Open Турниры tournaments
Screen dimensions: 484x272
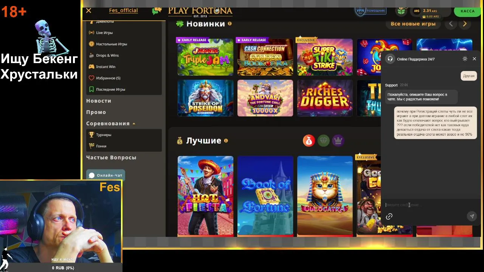coord(104,135)
